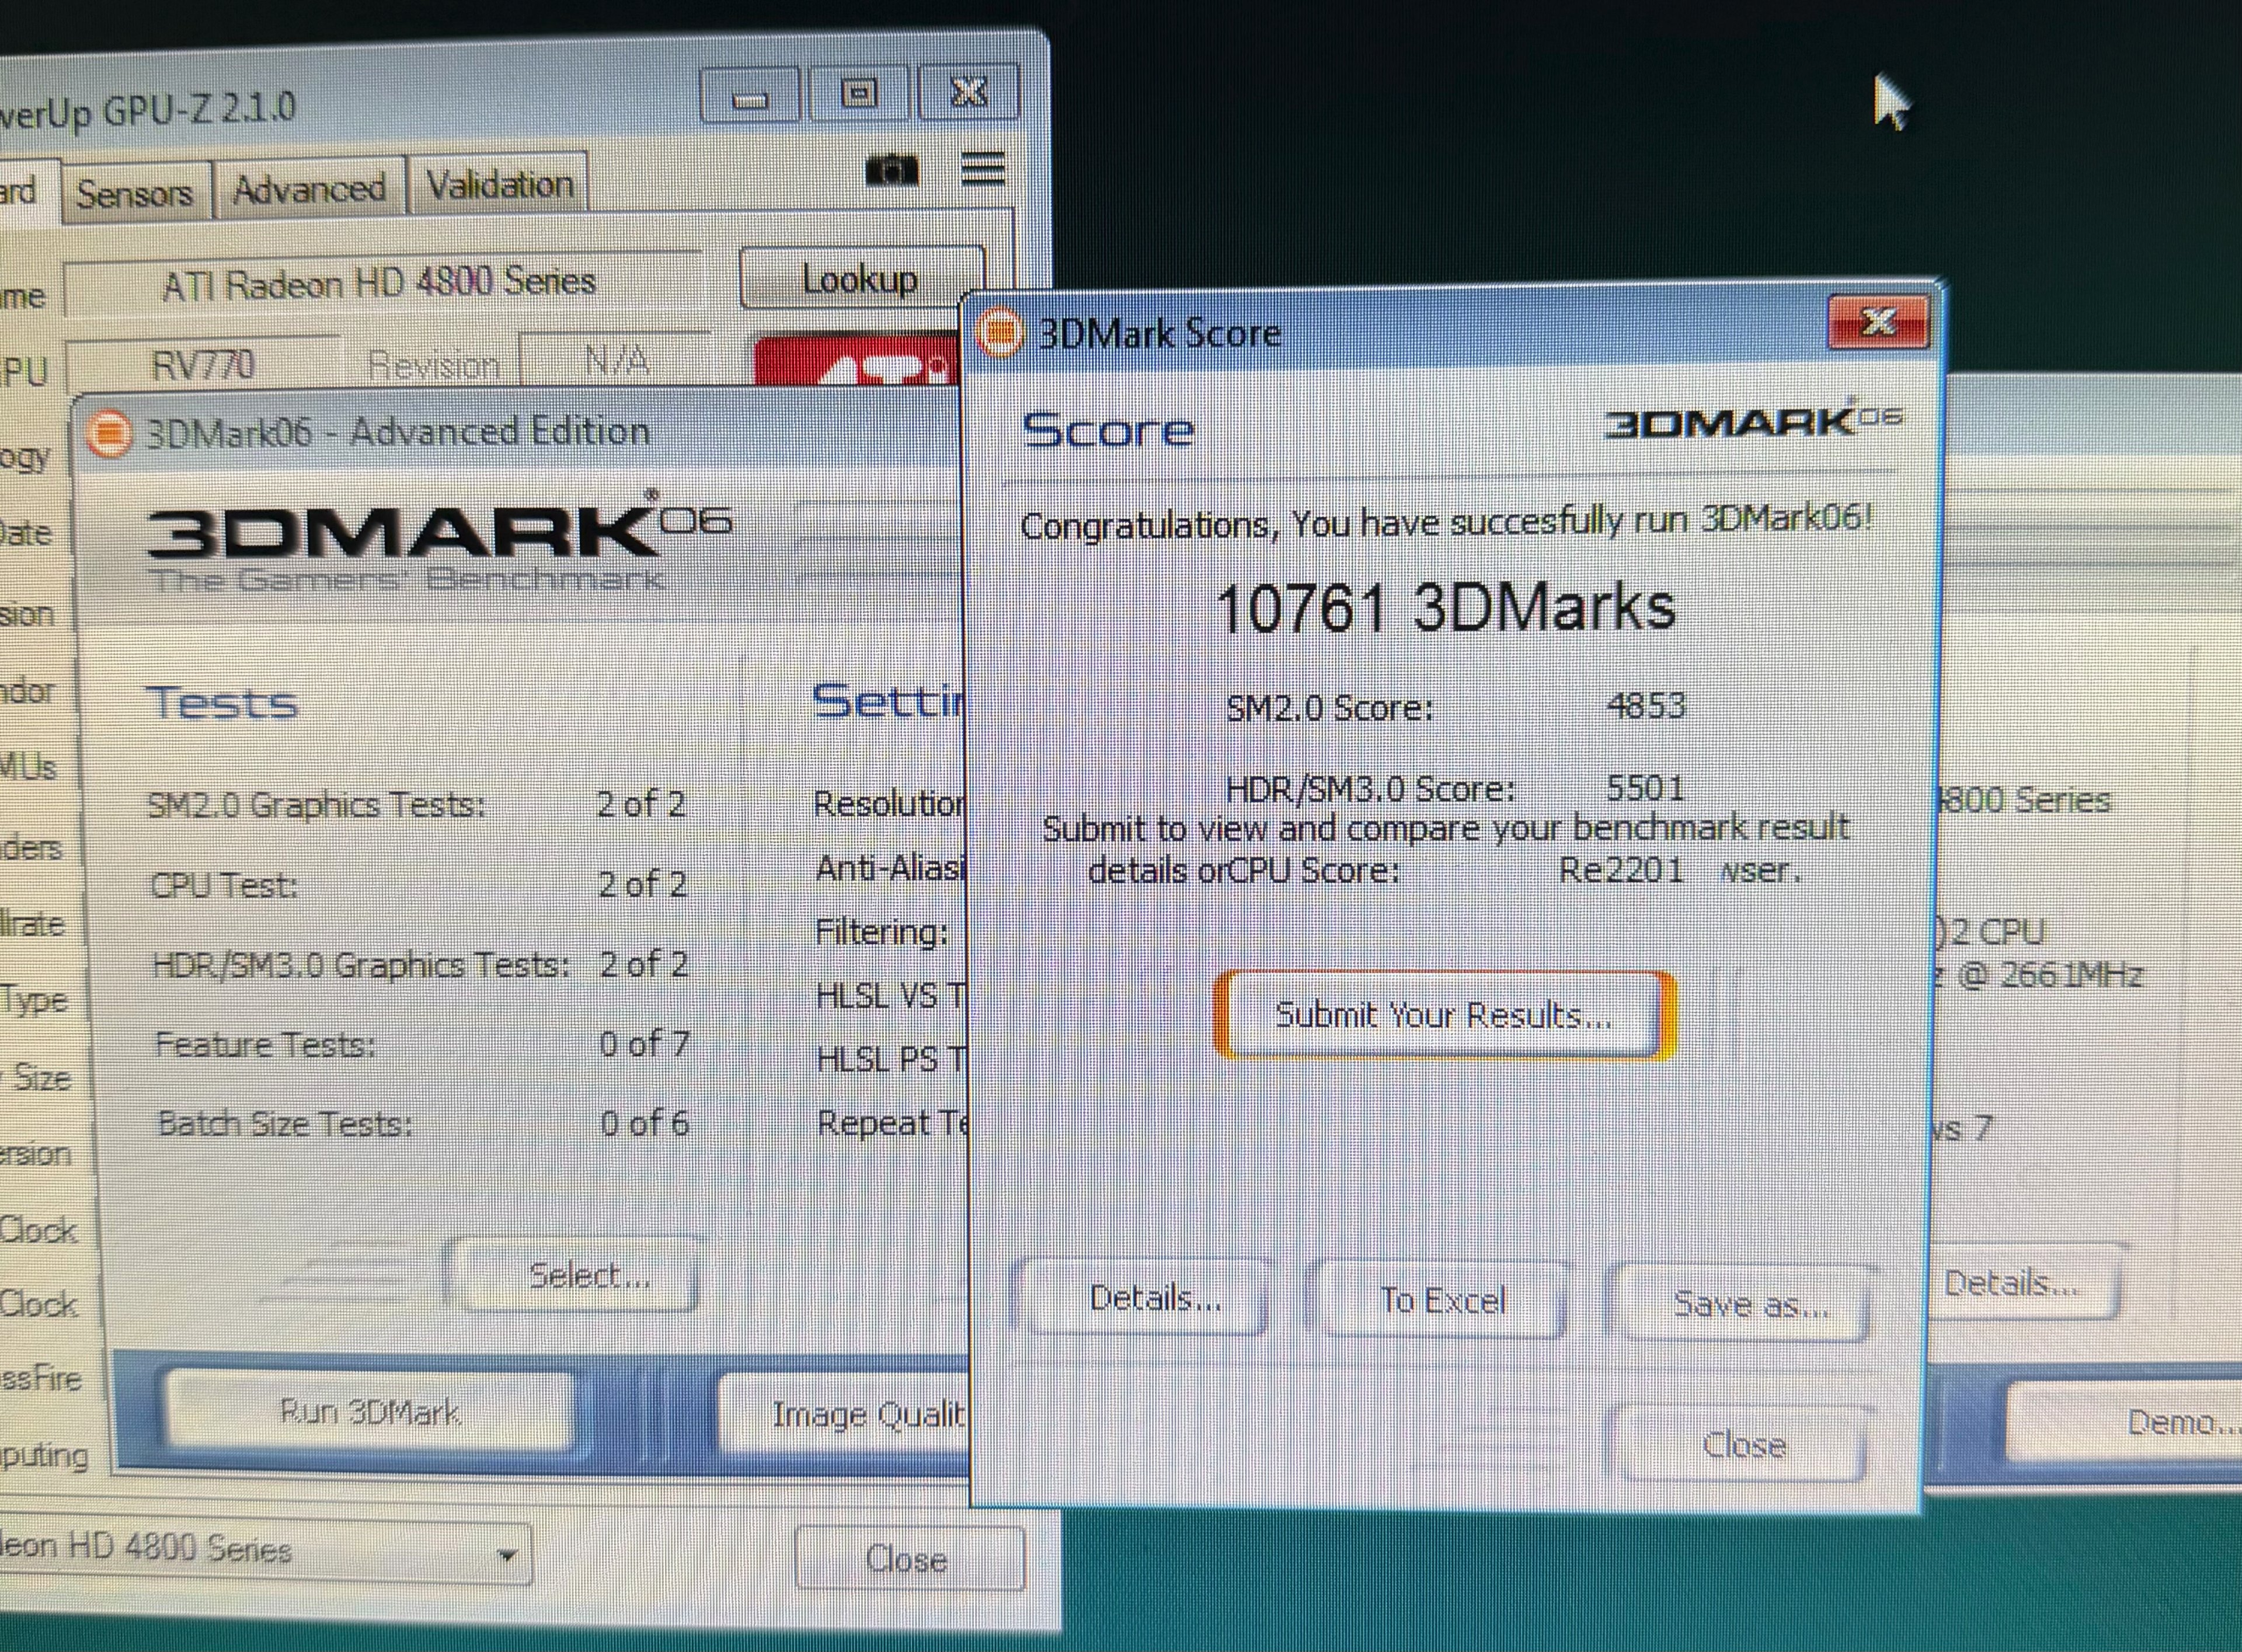The height and width of the screenshot is (1652, 2242).
Task: Open the GPU-Z hamburger menu
Action: point(983,168)
